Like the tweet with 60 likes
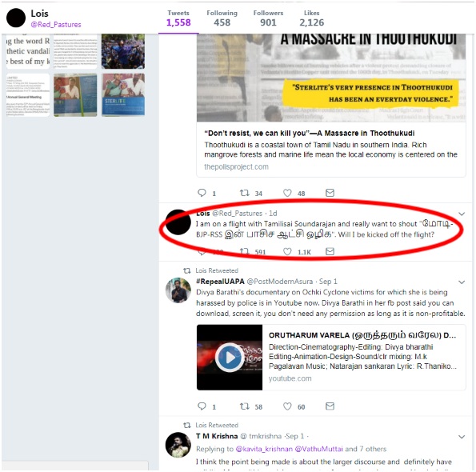The height and width of the screenshot is (472, 476). tap(287, 406)
